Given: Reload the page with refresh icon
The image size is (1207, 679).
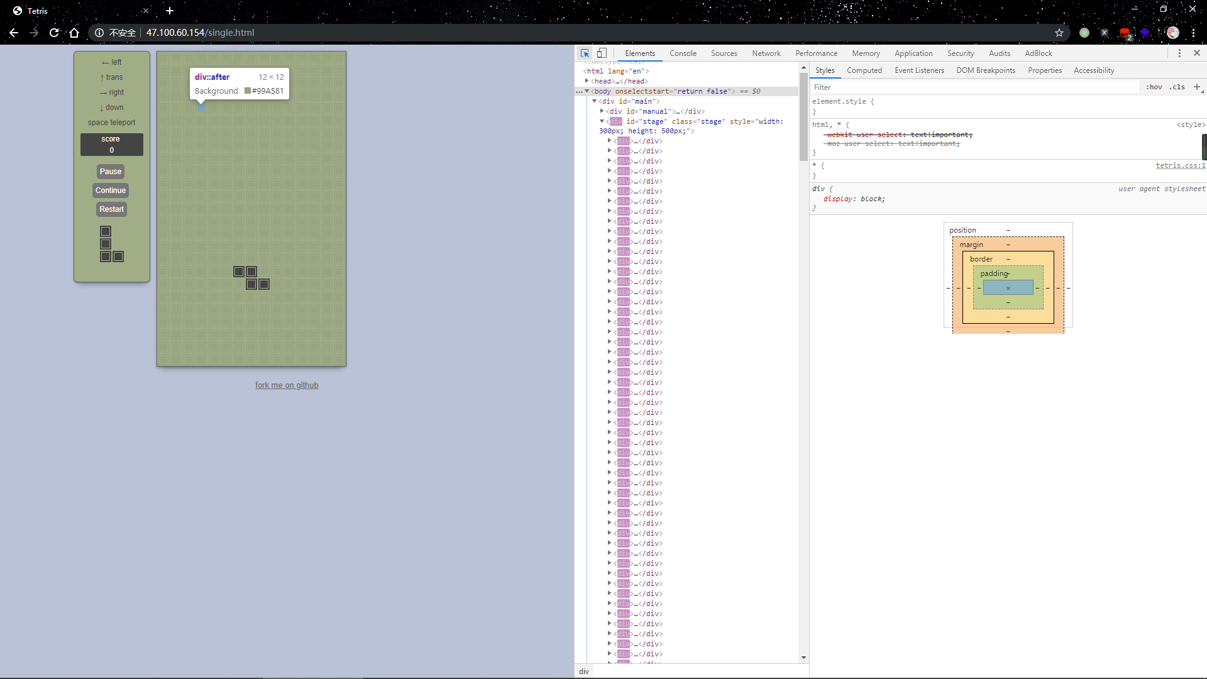Looking at the screenshot, I should pos(54,33).
